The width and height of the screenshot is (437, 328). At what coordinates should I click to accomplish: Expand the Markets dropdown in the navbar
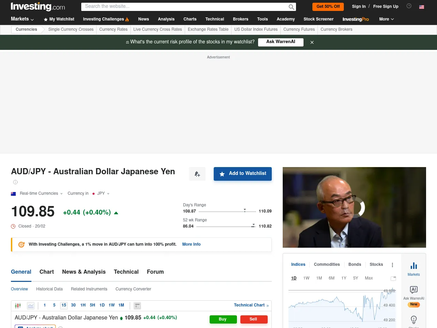tap(22, 19)
